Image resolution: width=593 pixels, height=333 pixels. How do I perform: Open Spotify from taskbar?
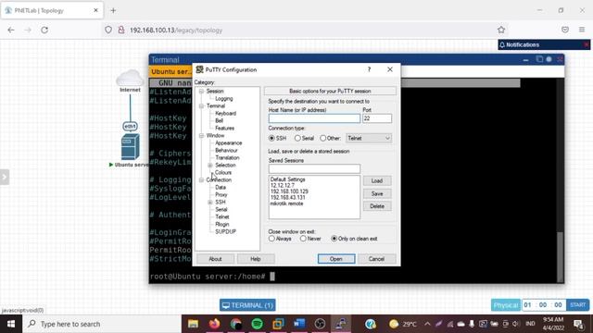(x=258, y=324)
